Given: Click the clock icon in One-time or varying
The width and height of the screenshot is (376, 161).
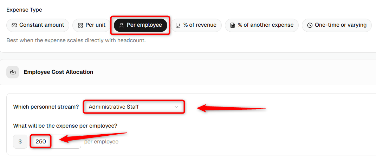Looking at the screenshot, I should pyautogui.click(x=310, y=25).
